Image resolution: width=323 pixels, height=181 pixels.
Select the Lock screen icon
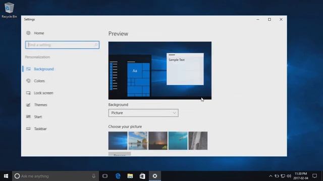pyautogui.click(x=28, y=93)
